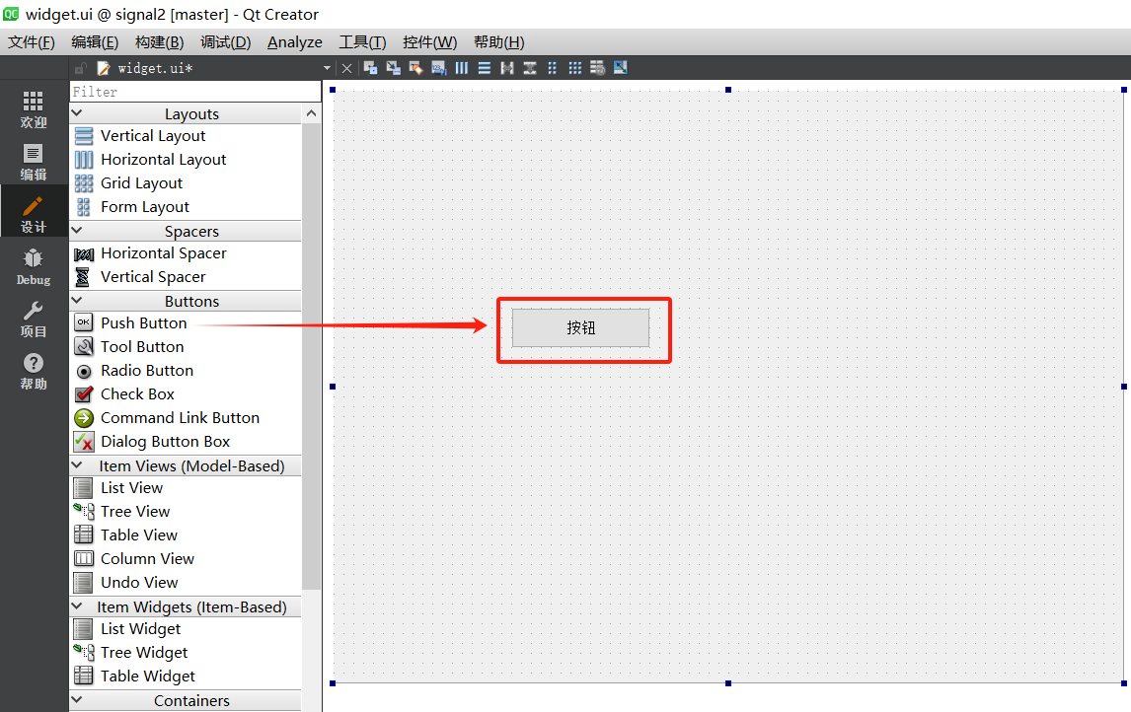Collapse the Buttons category
Screen dimensions: 1131x712
77,301
